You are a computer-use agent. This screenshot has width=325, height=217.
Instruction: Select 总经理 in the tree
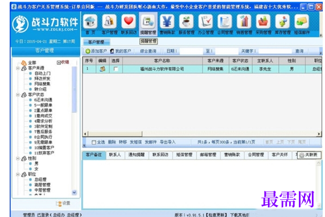pos(40,179)
